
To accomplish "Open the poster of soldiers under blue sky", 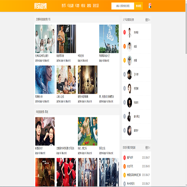I will (x=109, y=39).
